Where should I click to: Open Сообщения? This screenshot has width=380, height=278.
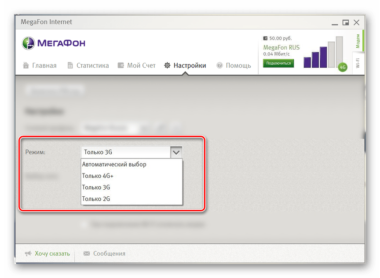(109, 253)
